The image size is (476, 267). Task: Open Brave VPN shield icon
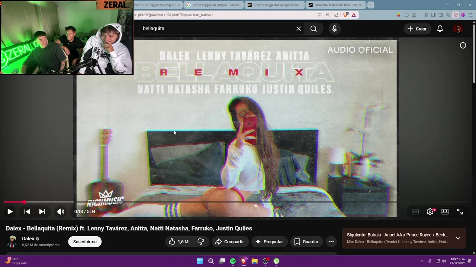pyautogui.click(x=456, y=15)
